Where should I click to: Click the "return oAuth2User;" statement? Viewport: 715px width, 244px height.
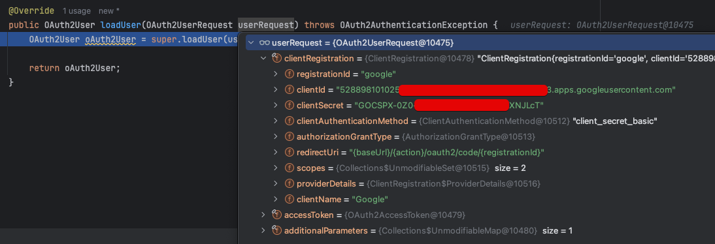coord(75,69)
